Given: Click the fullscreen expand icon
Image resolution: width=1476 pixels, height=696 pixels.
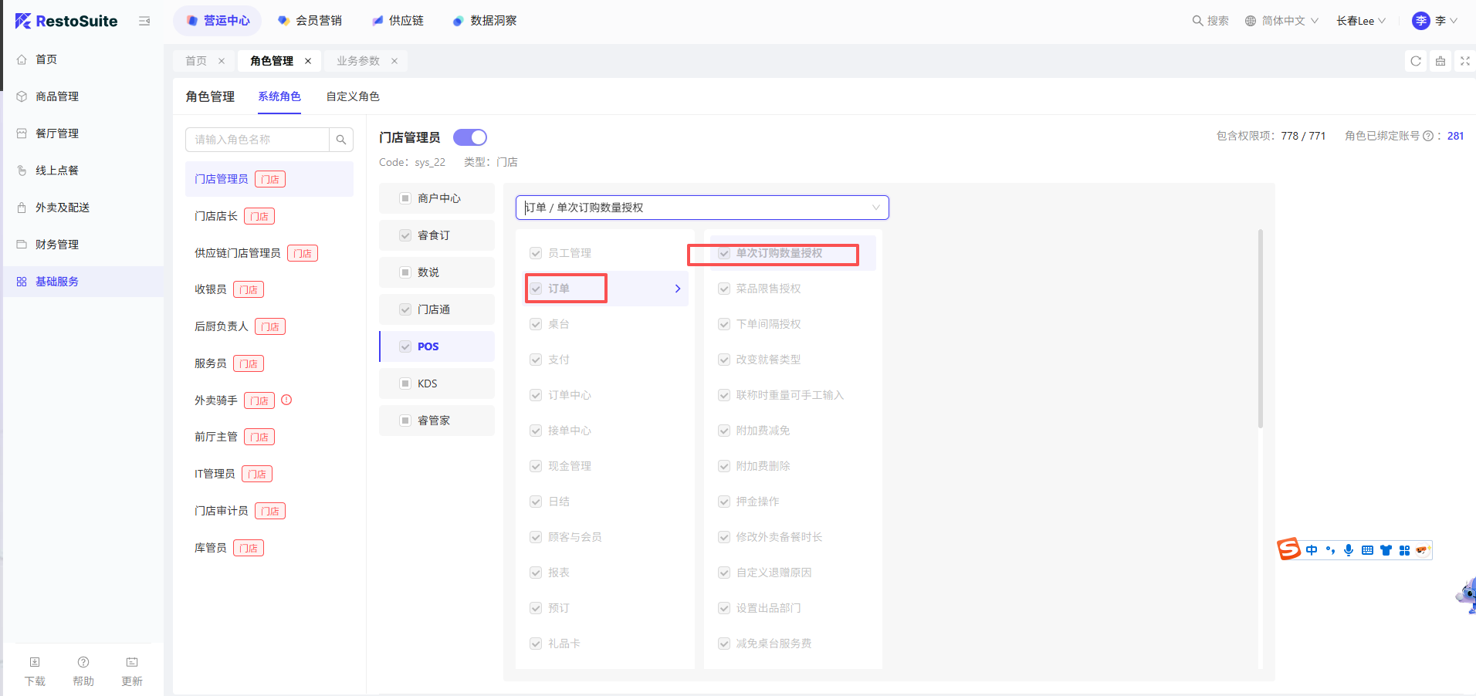Looking at the screenshot, I should pos(1464,61).
